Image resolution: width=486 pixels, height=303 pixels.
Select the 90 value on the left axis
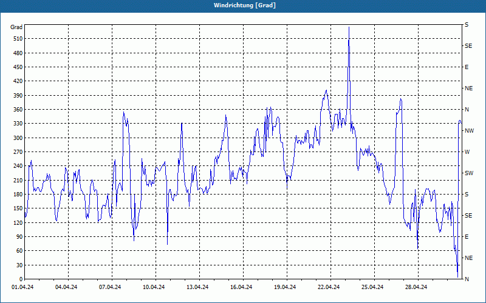(x=20, y=237)
